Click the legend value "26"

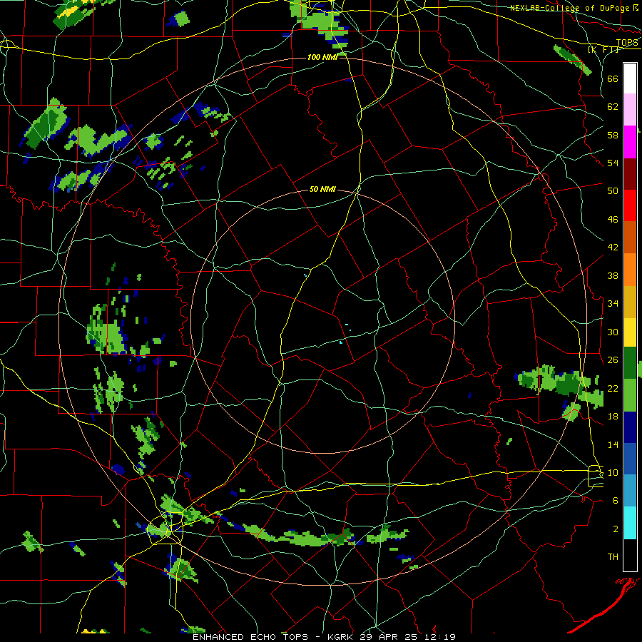pyautogui.click(x=613, y=360)
